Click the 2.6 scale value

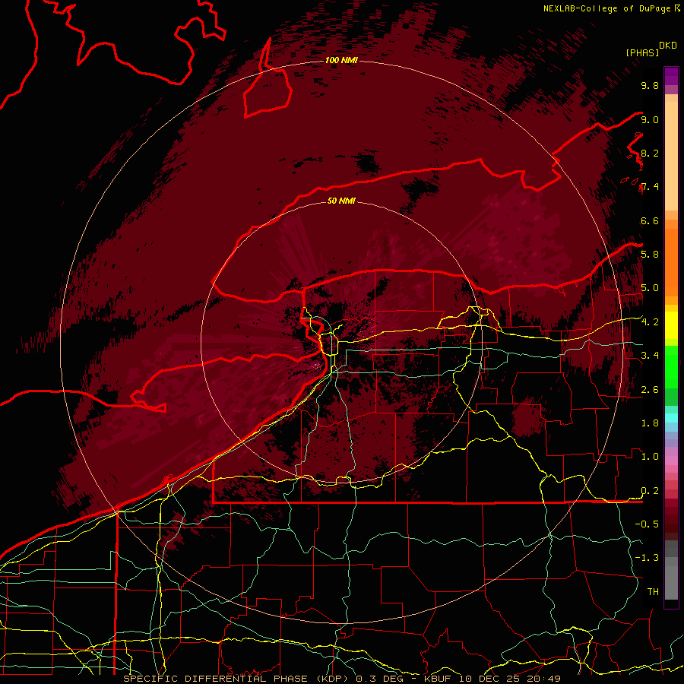(650, 390)
